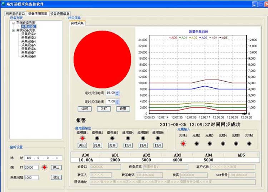Select 采集设备1 in online list
Image resolution: width=268 pixels, height=192 pixels.
tap(29, 27)
